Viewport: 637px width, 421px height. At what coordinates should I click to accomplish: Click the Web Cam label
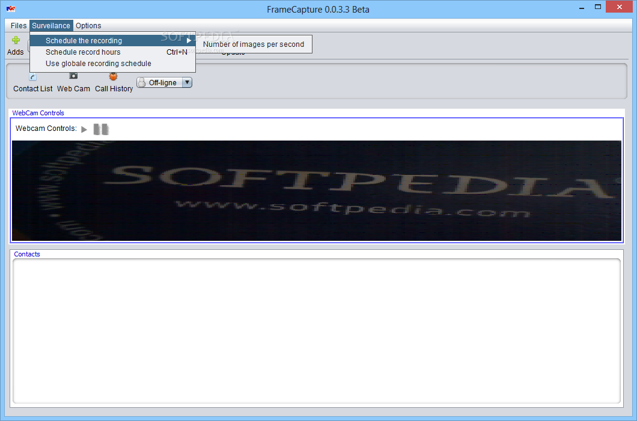click(x=73, y=88)
